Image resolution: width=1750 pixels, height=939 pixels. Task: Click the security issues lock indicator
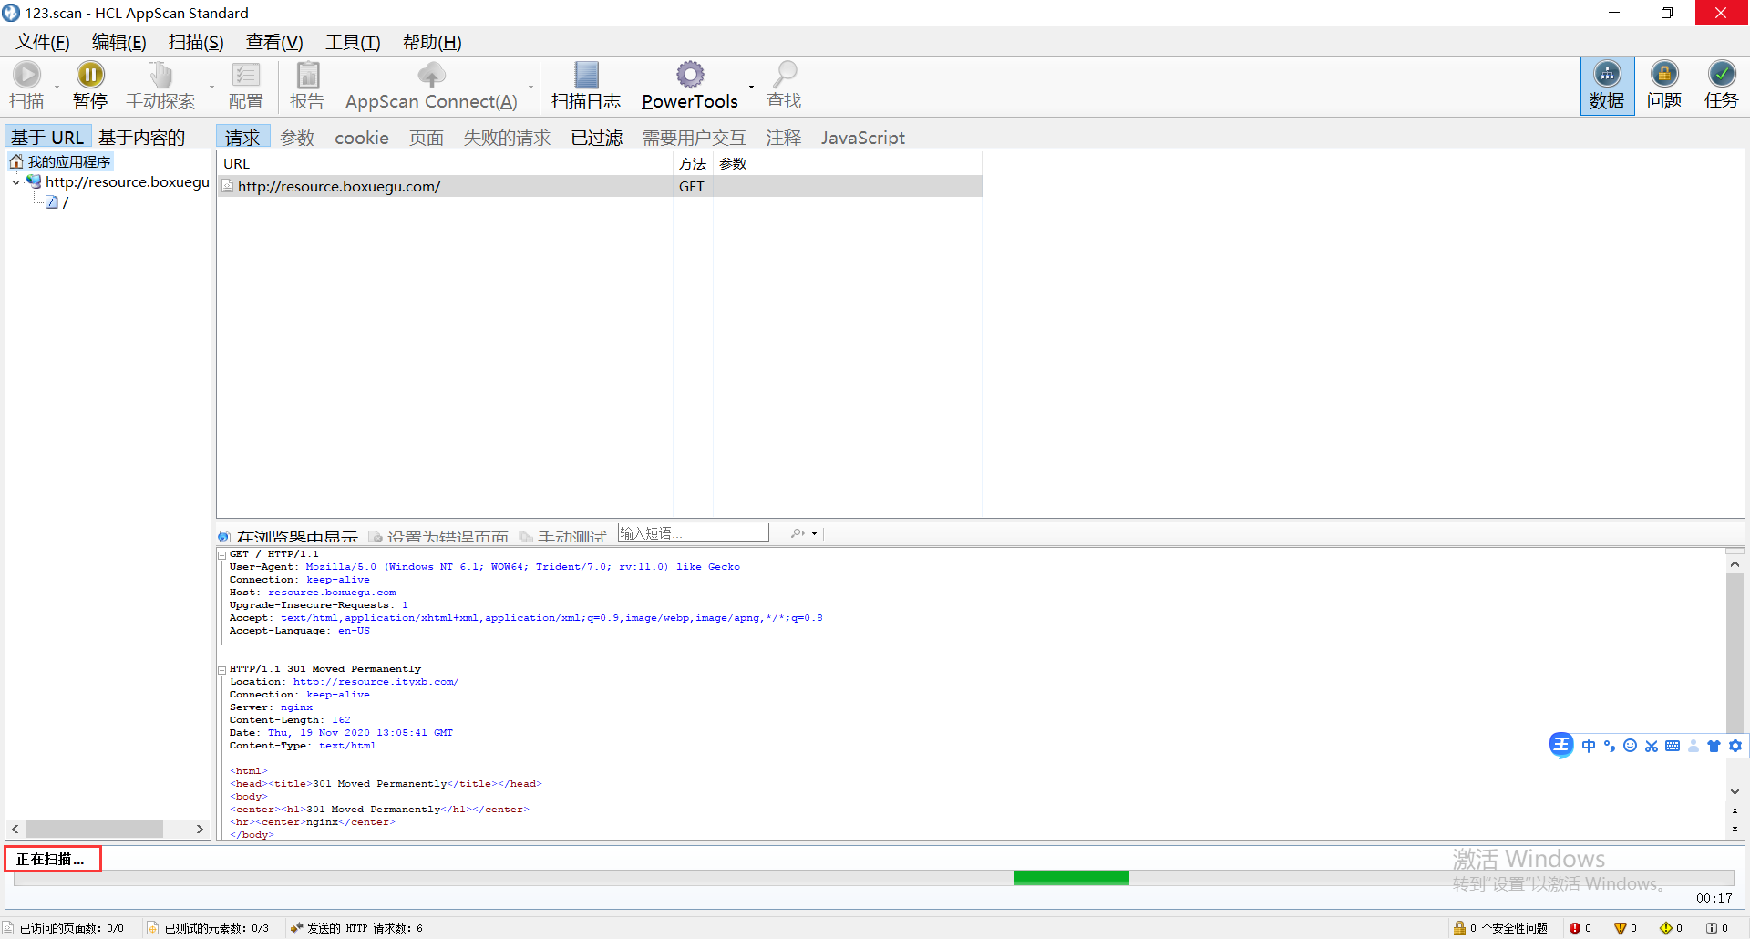pos(1500,928)
